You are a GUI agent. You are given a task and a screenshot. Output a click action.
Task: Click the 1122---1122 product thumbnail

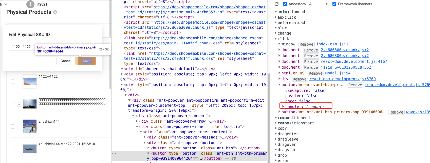30,82
